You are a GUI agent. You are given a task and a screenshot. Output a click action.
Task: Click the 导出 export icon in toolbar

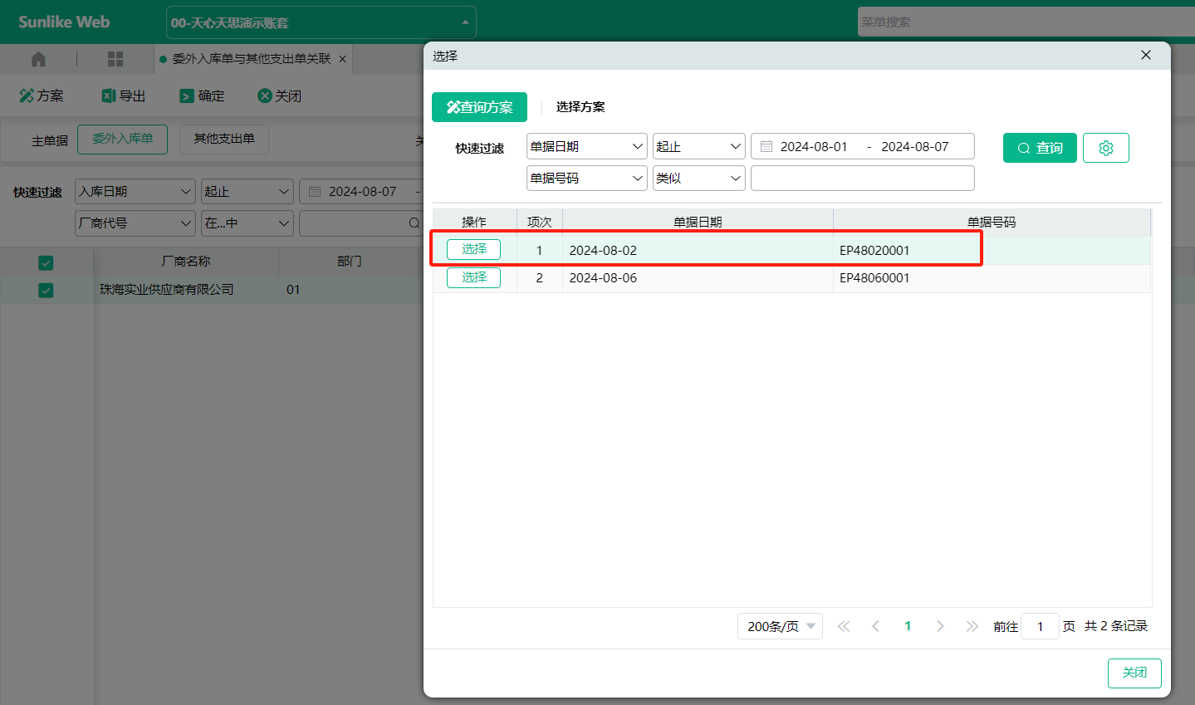point(109,96)
